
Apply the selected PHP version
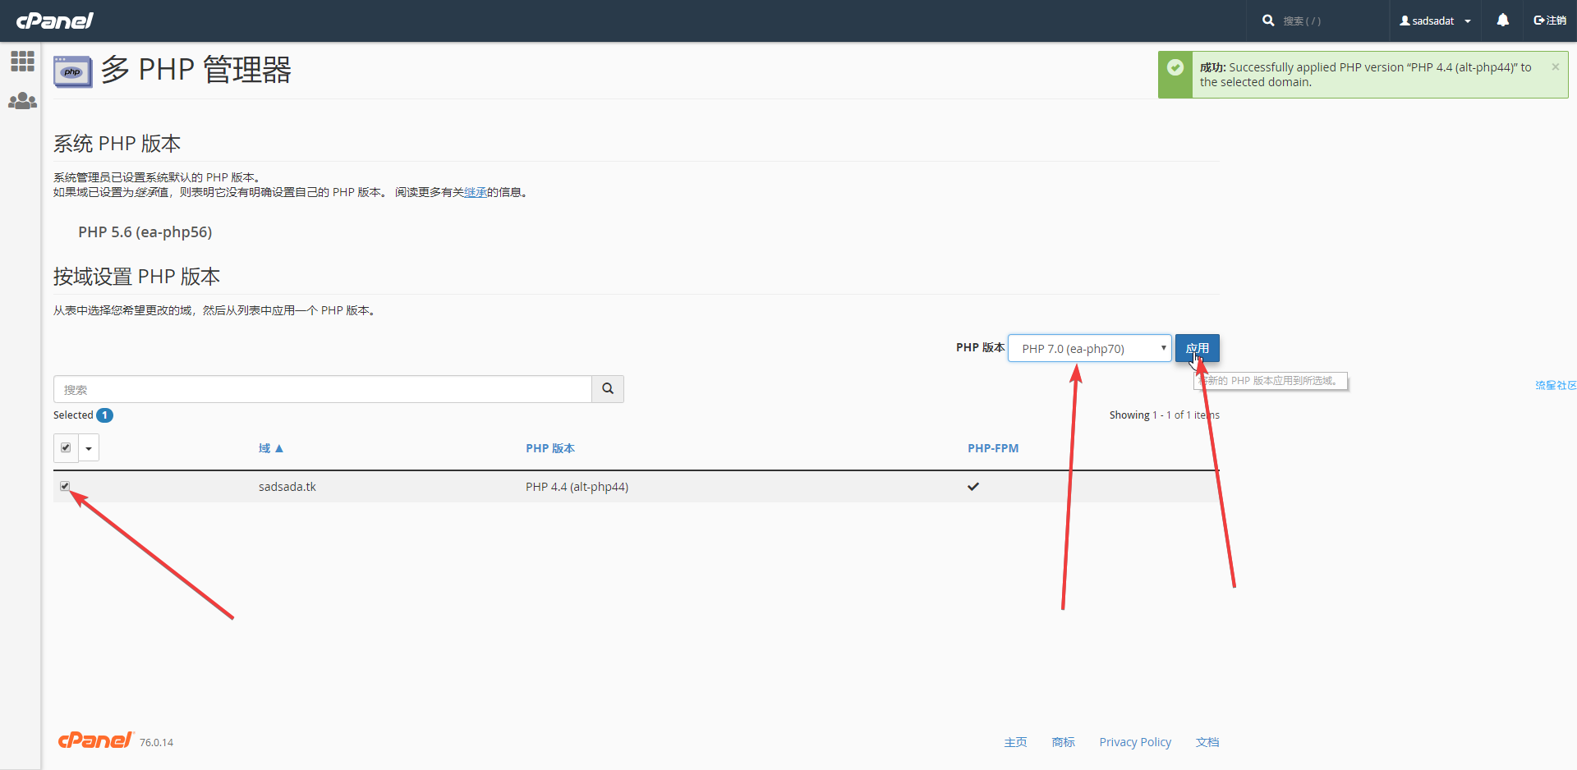pos(1197,348)
